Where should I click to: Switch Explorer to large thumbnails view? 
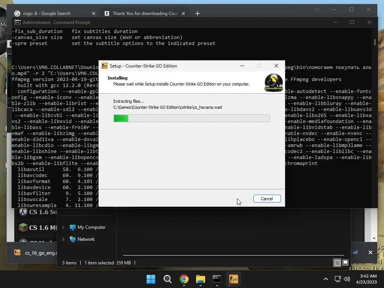345,263
